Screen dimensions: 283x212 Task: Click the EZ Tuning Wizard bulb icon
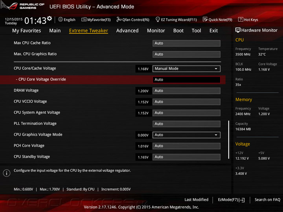158,19
